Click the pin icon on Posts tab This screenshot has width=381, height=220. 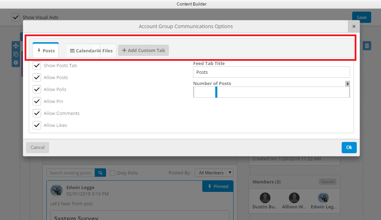coord(39,51)
